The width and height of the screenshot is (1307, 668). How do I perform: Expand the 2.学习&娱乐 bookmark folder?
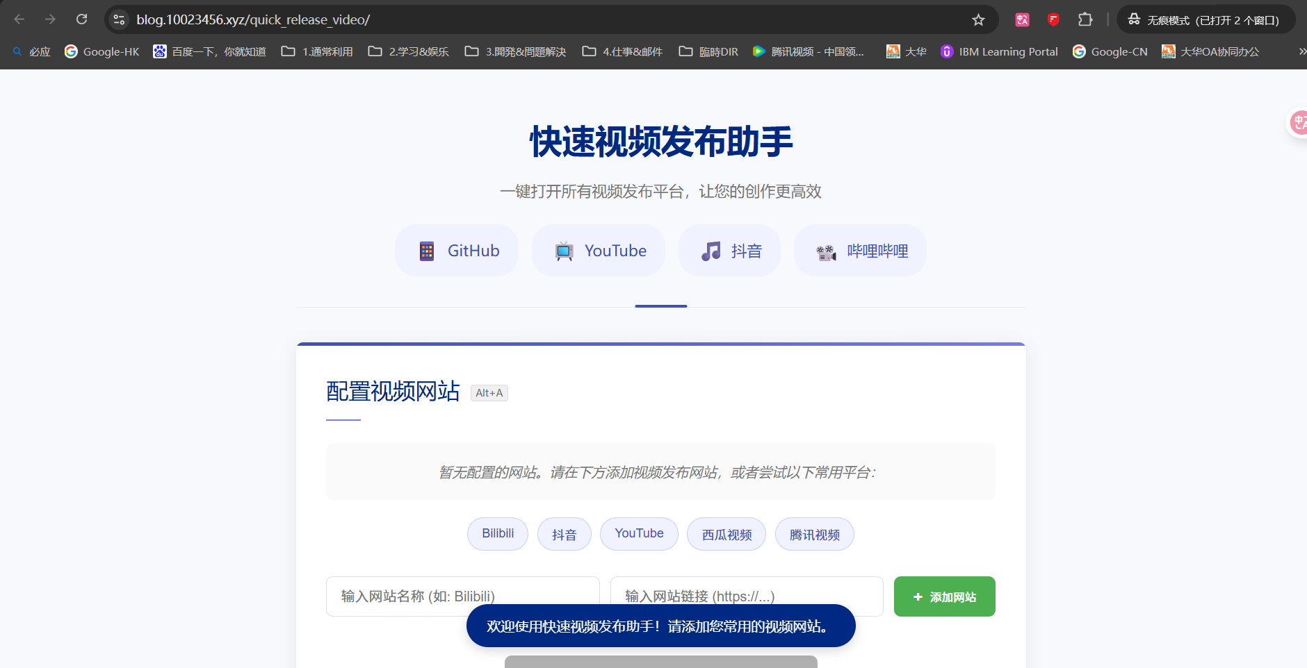click(x=409, y=51)
